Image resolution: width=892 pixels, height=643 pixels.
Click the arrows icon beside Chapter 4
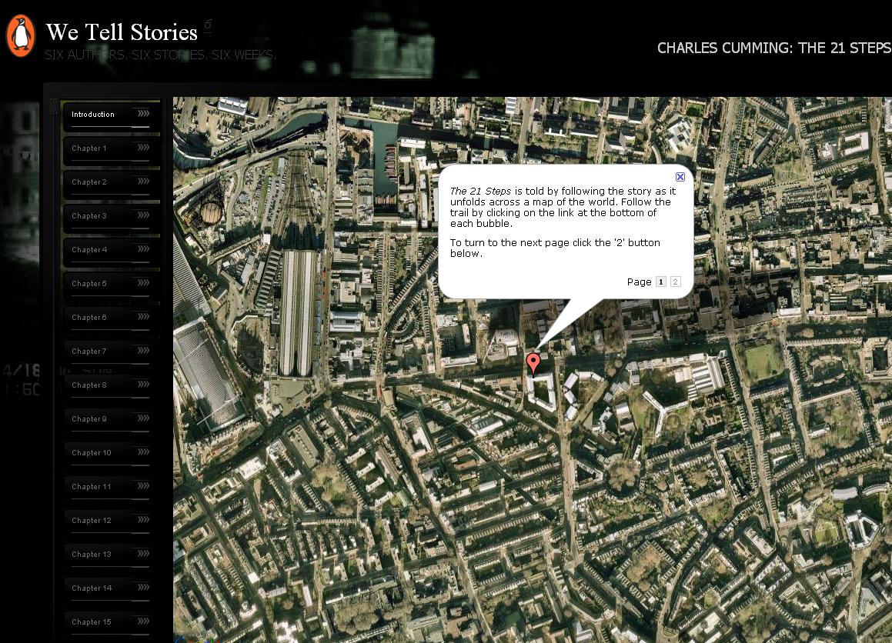coord(143,249)
